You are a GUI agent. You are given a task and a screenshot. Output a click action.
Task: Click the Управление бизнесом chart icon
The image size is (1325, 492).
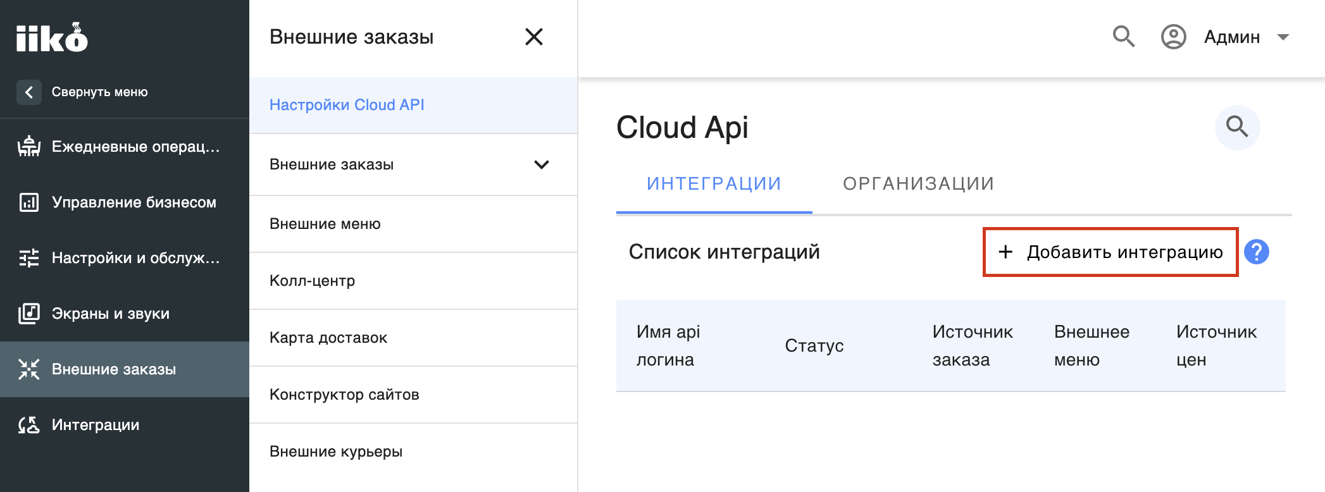(29, 202)
